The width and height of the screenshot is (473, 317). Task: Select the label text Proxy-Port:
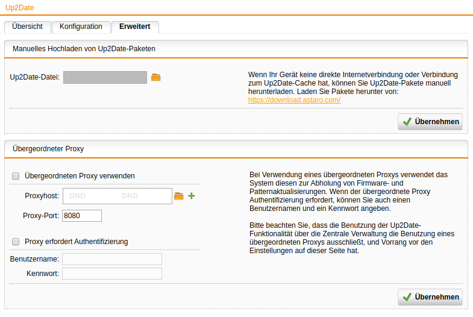(41, 216)
